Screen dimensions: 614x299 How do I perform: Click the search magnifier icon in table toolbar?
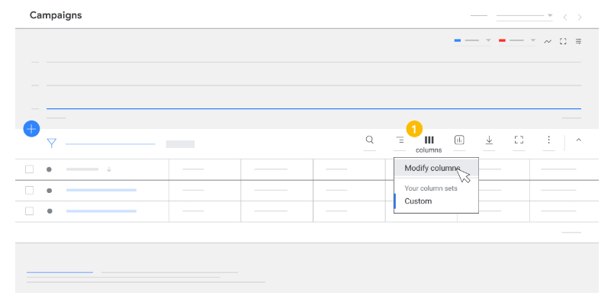coord(369,140)
